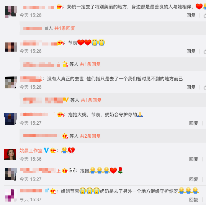Click the like thumb on the 没有人真正的去世 comment
This screenshot has height=205, width=206.
205,87
